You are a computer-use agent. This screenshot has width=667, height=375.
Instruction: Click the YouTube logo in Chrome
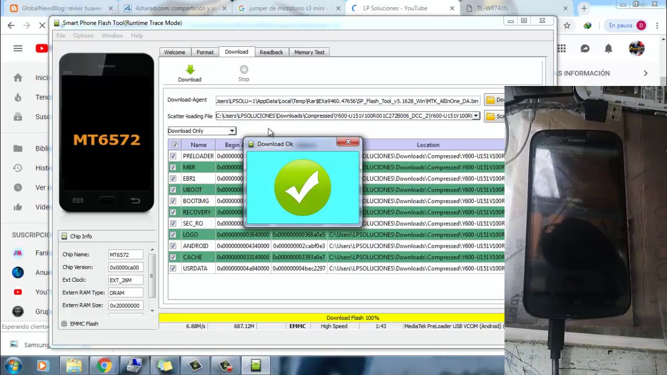pos(42,48)
